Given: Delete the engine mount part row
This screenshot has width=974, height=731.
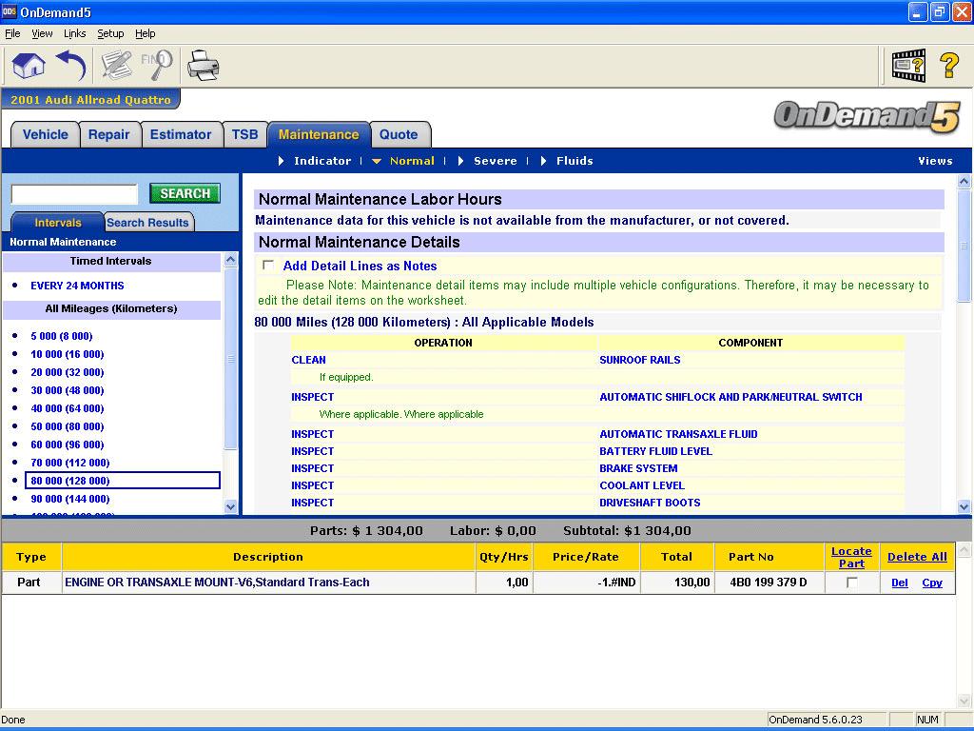Looking at the screenshot, I should click(900, 583).
